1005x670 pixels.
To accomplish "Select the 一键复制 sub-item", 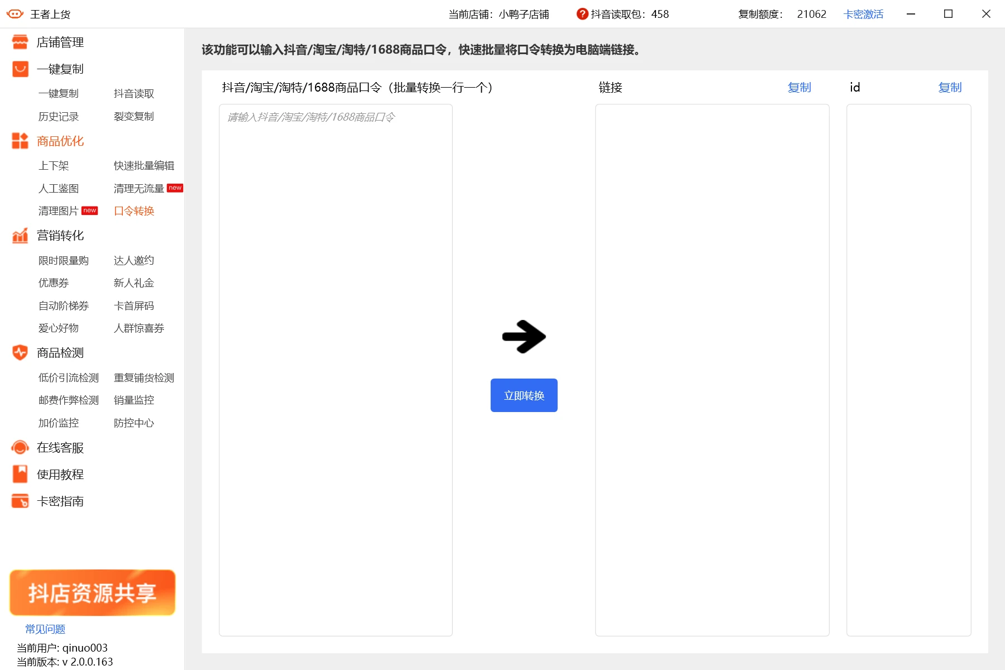I will tap(59, 94).
